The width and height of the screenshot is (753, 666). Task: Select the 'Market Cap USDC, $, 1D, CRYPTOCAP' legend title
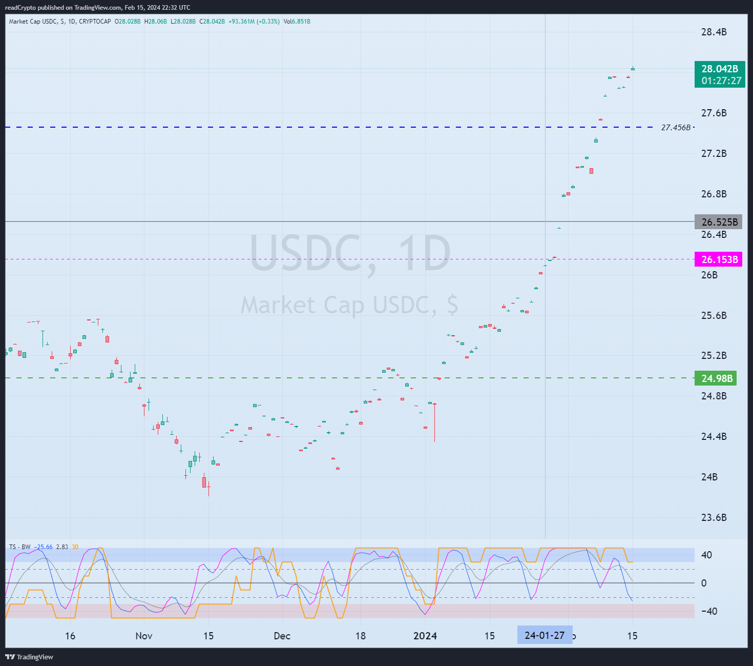[x=60, y=22]
